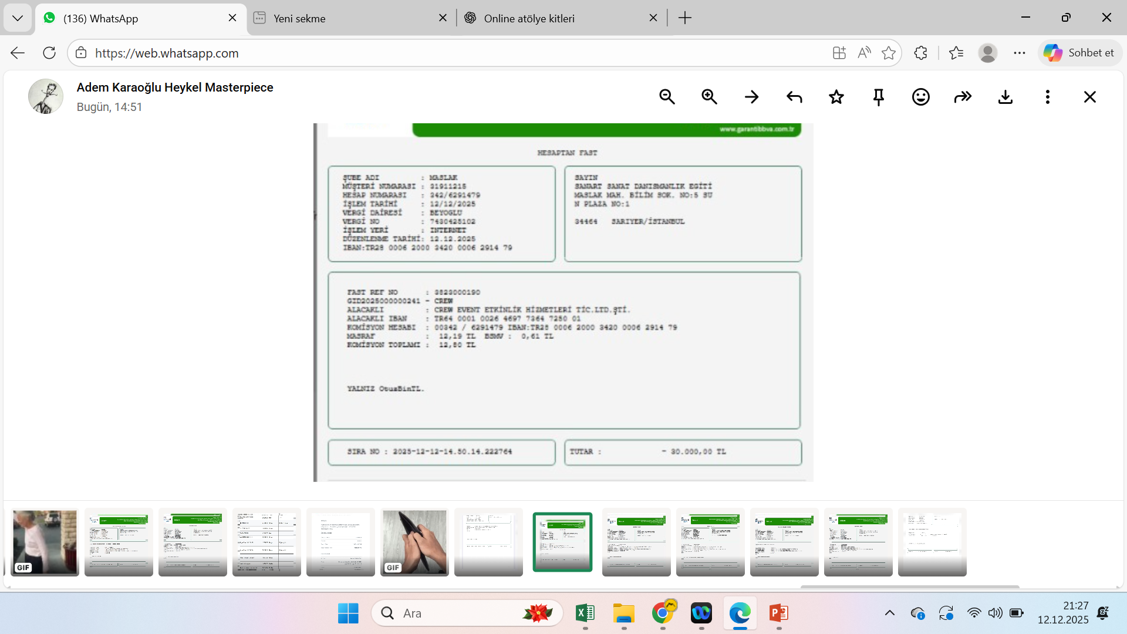The width and height of the screenshot is (1127, 634).
Task: Click the taskbar Ara search box
Action: pyautogui.click(x=467, y=613)
